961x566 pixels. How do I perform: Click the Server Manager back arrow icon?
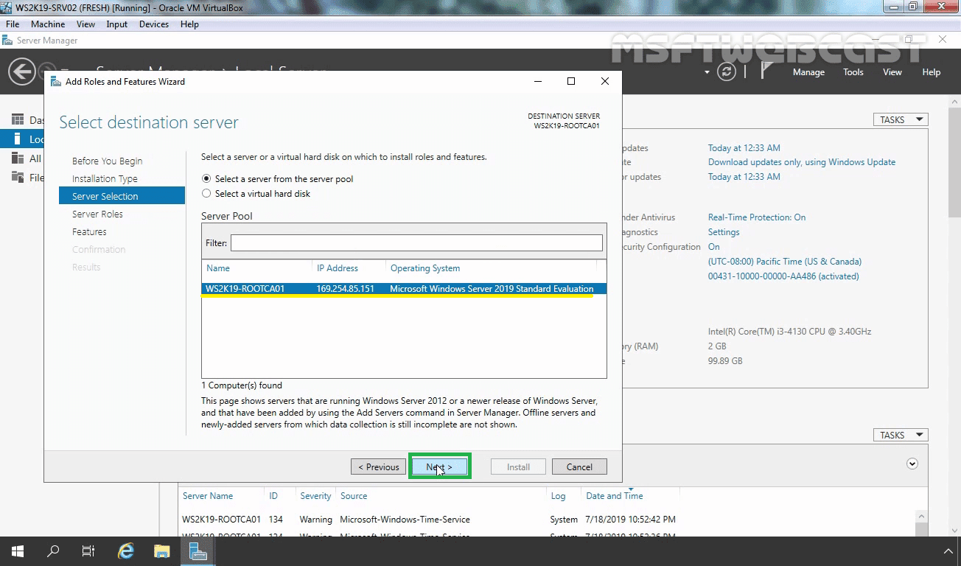[21, 71]
